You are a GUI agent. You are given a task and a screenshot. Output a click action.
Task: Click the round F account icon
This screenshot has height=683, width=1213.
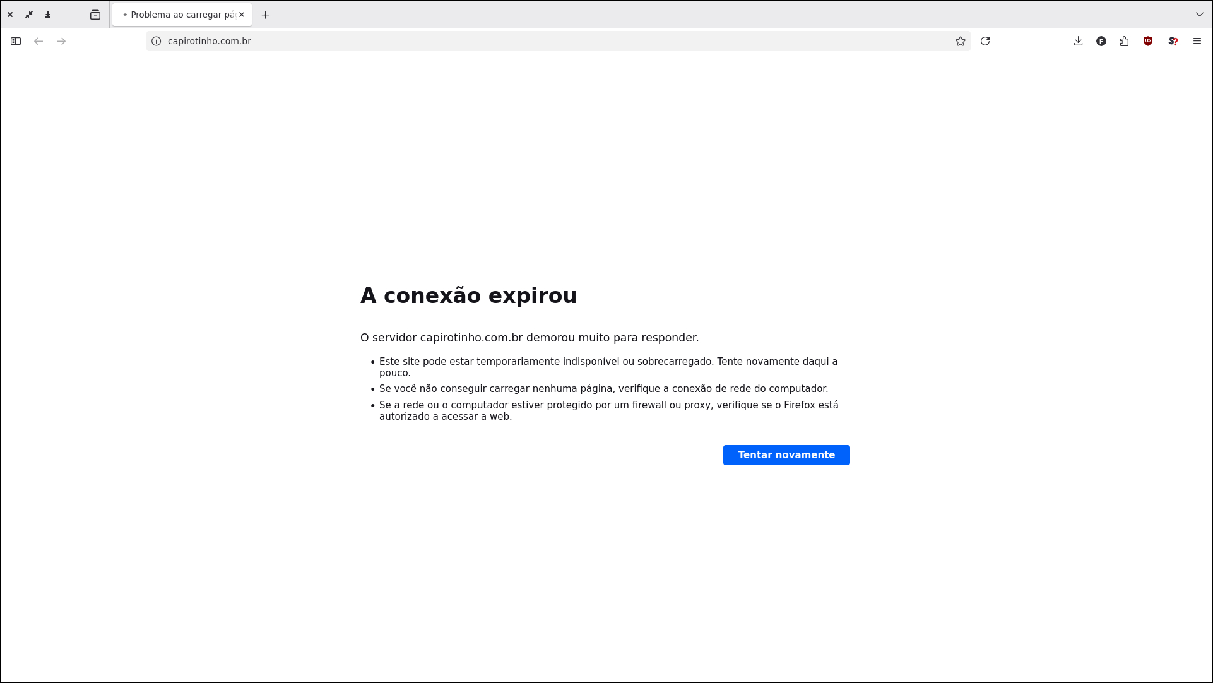pos(1101,41)
